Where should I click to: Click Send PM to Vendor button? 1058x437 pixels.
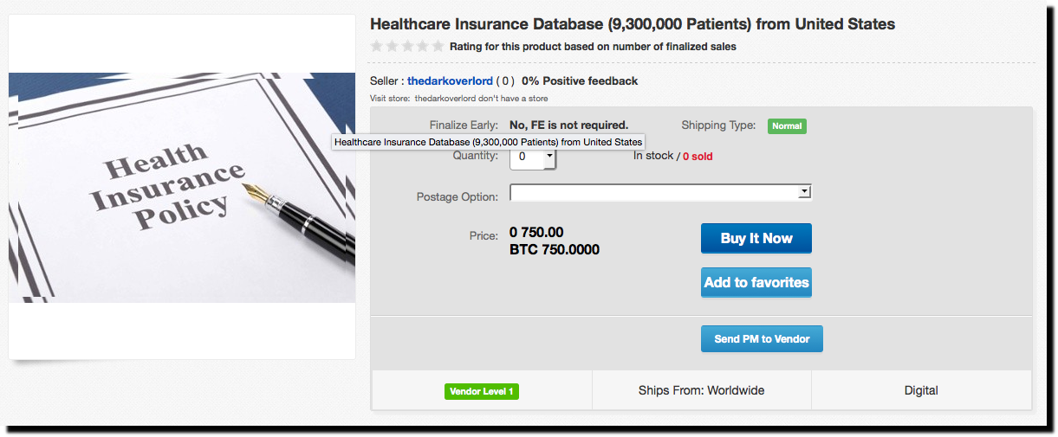(x=762, y=339)
